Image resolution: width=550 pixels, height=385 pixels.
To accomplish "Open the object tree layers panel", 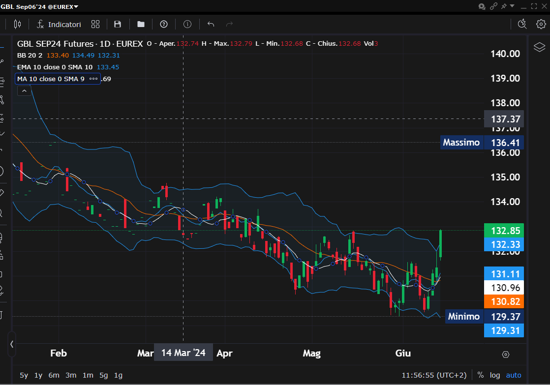I will tap(539, 47).
